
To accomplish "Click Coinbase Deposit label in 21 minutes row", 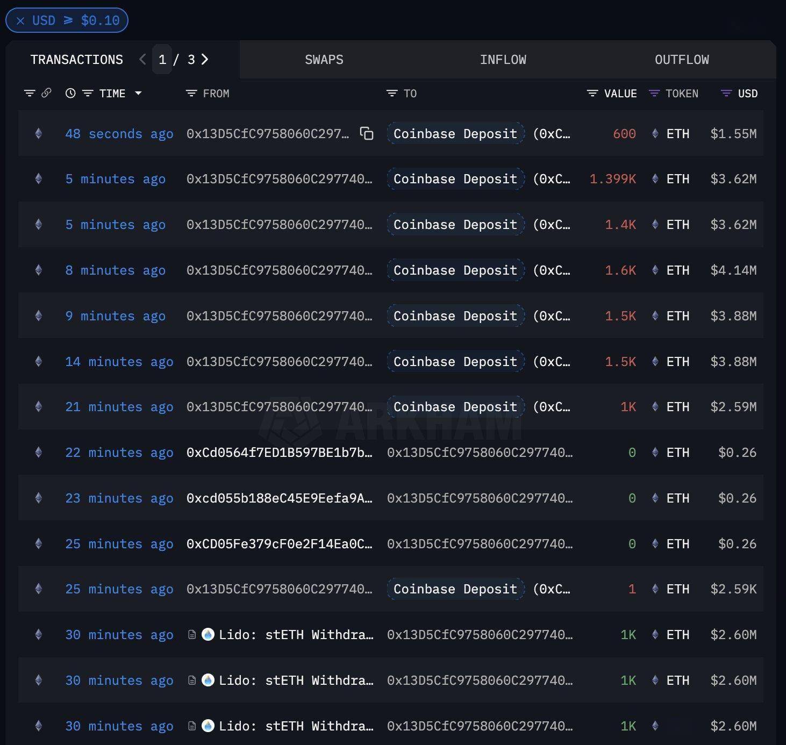I will coord(455,407).
